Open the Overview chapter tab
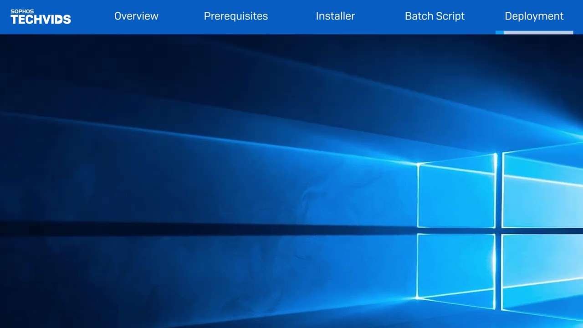Image resolution: width=583 pixels, height=328 pixels. pos(136,16)
